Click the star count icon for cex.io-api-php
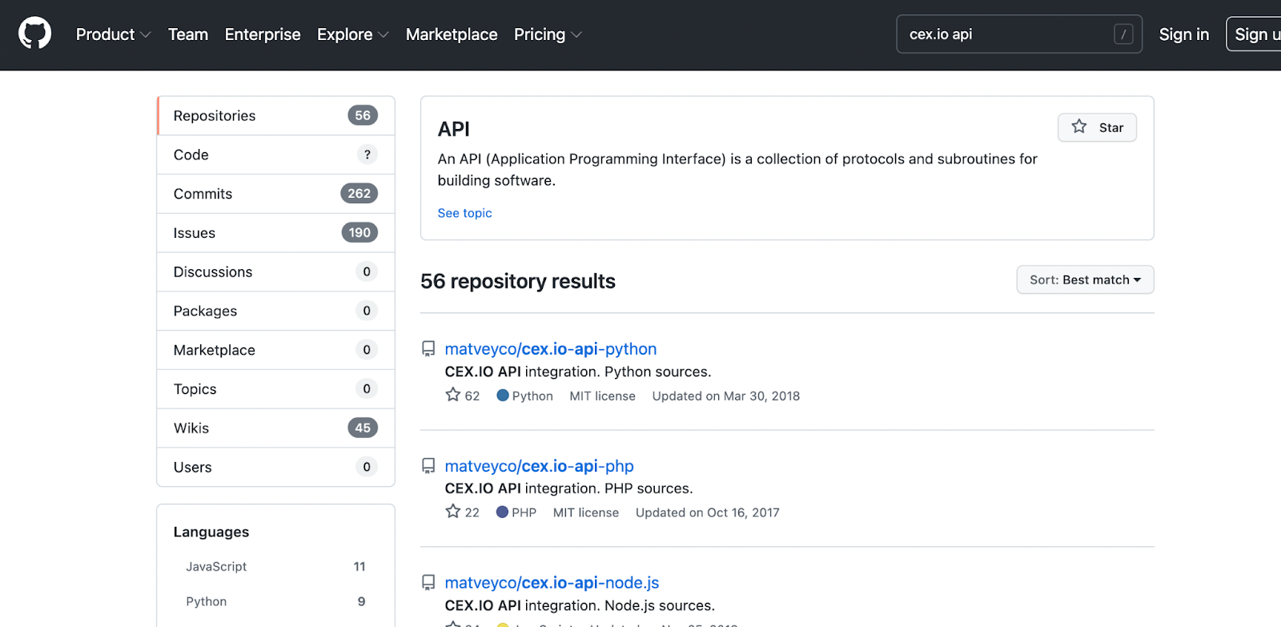Screen dimensions: 1281x627 (x=453, y=512)
